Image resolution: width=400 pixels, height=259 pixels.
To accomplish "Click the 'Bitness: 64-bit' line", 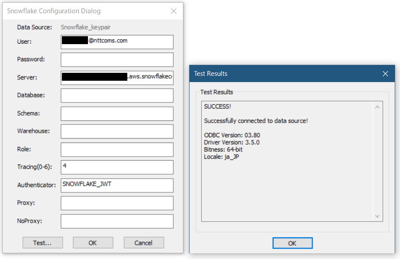I will tap(223, 149).
